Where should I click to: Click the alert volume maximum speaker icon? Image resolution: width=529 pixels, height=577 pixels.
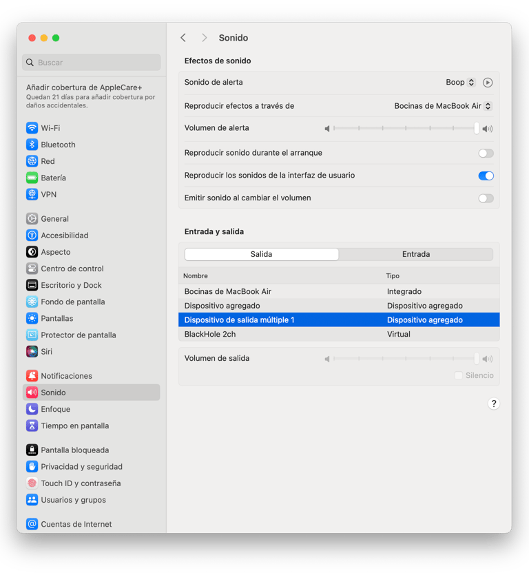488,129
